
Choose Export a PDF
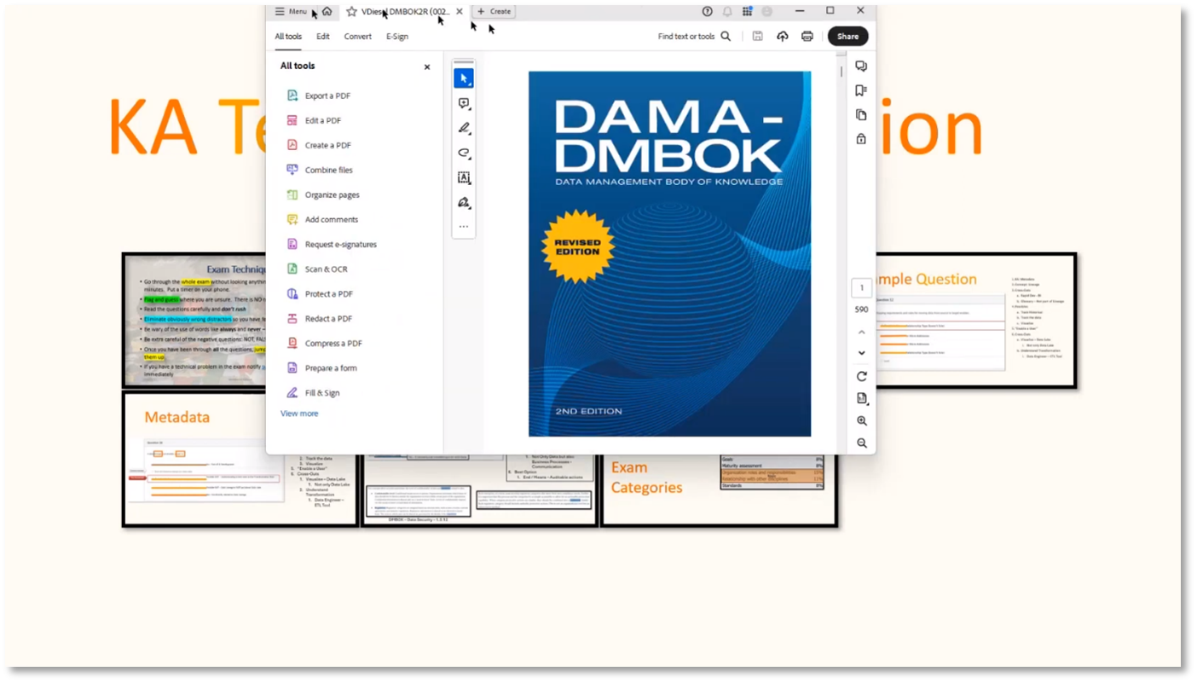click(x=319, y=96)
